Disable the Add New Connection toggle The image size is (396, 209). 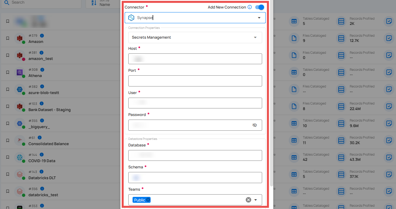click(x=259, y=7)
